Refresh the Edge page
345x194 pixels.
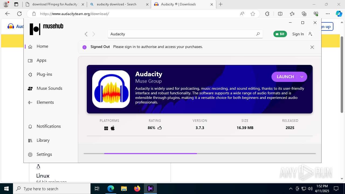point(19,14)
